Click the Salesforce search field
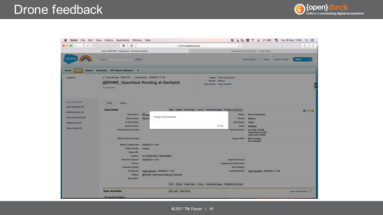The image size is (383, 215). pos(116,59)
